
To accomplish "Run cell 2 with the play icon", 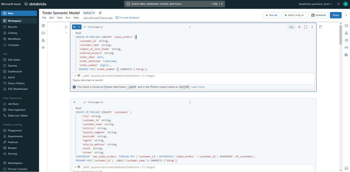I will (x=75, y=102).
